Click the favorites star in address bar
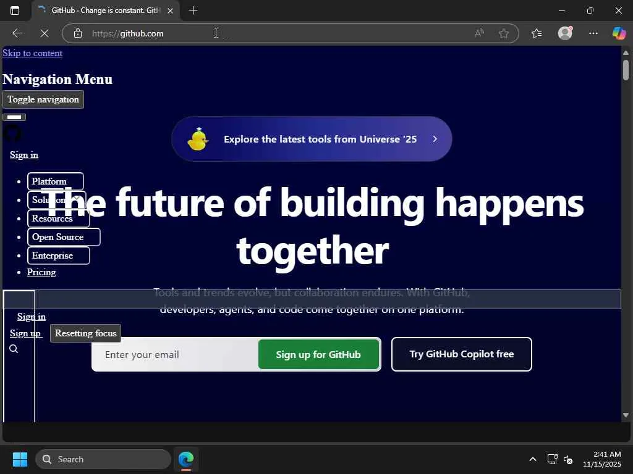 coord(503,33)
